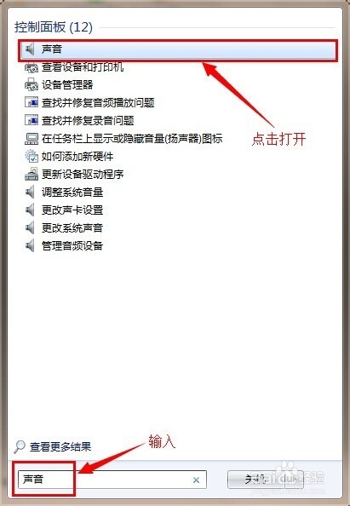
Task: Open the 声音 search result
Action: [178, 49]
